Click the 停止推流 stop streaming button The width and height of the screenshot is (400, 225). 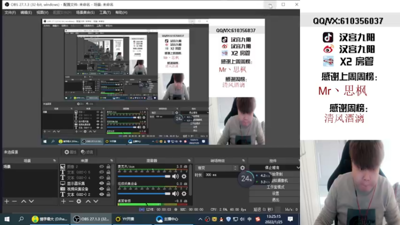point(272,167)
